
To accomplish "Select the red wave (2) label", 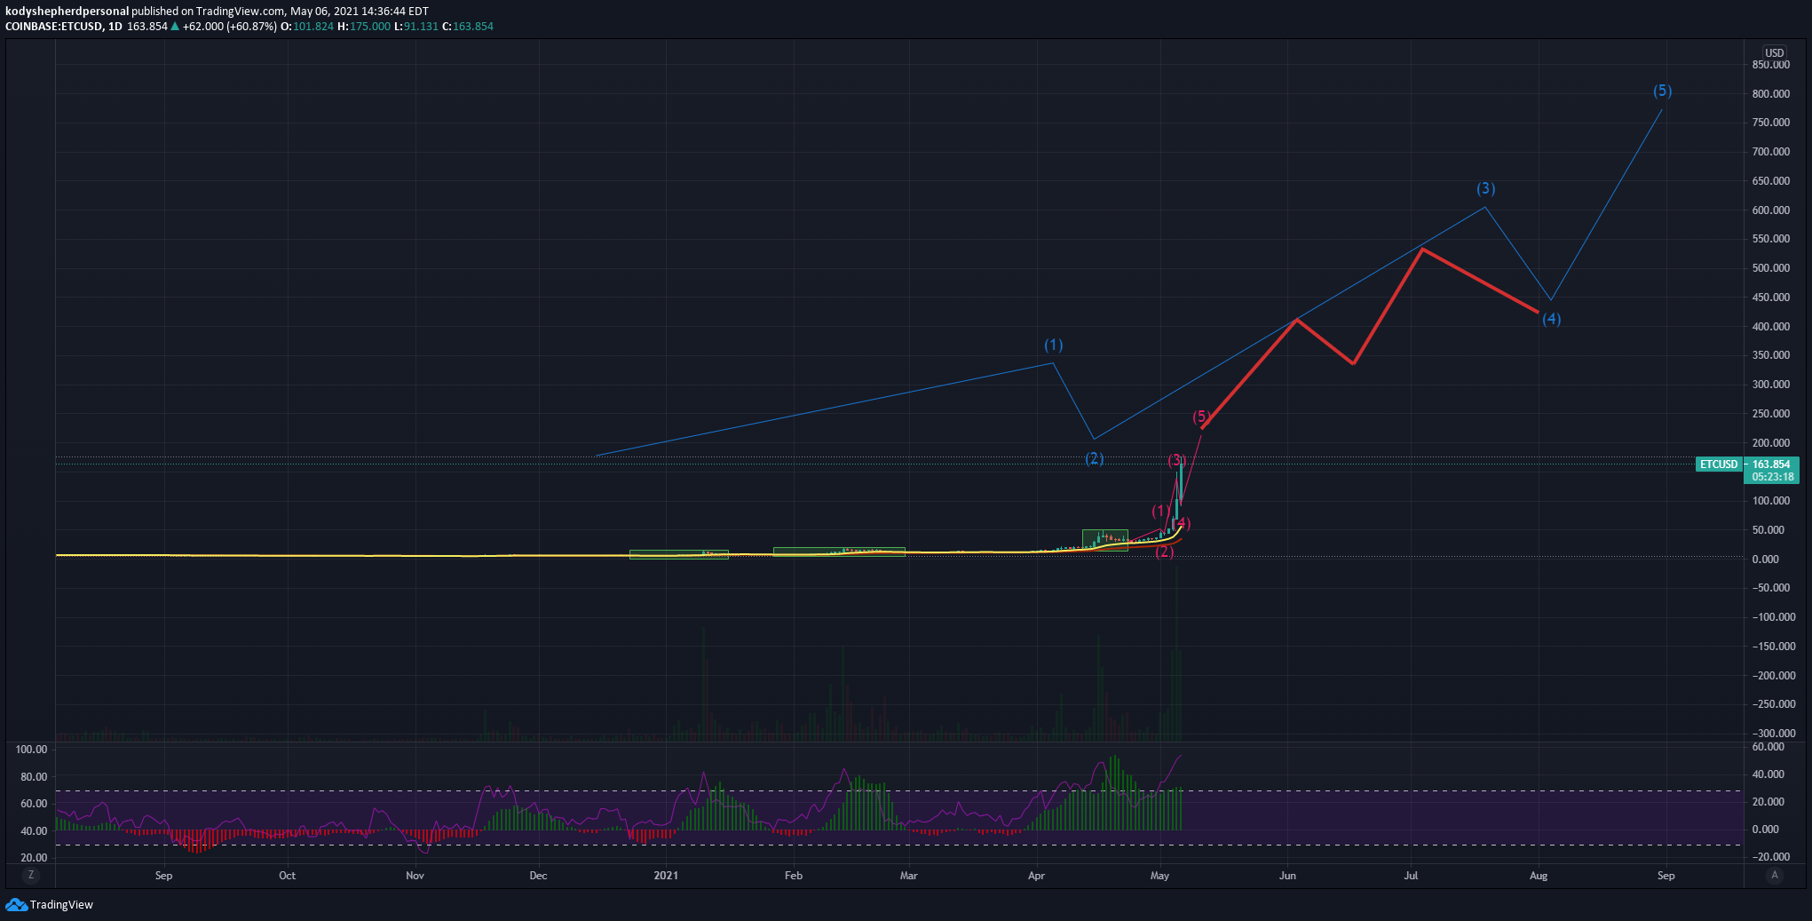I will point(1164,552).
